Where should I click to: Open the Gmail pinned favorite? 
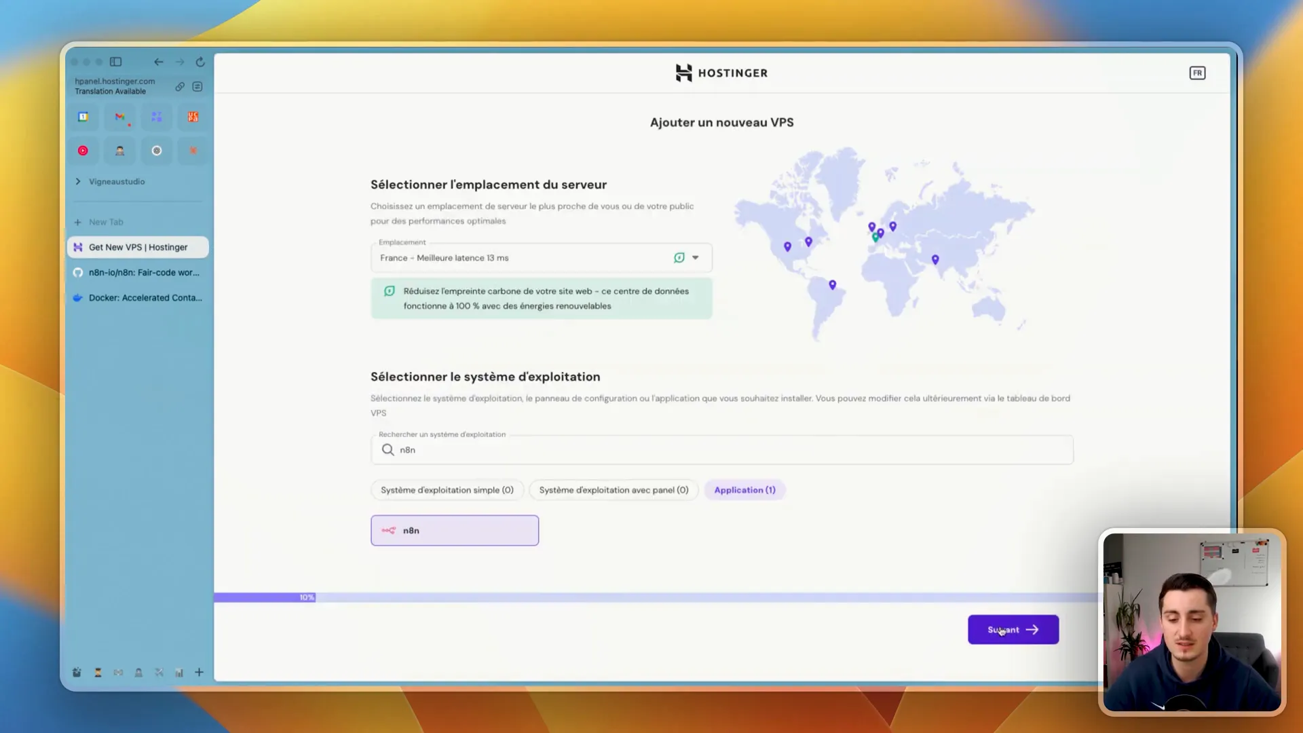[x=120, y=117]
